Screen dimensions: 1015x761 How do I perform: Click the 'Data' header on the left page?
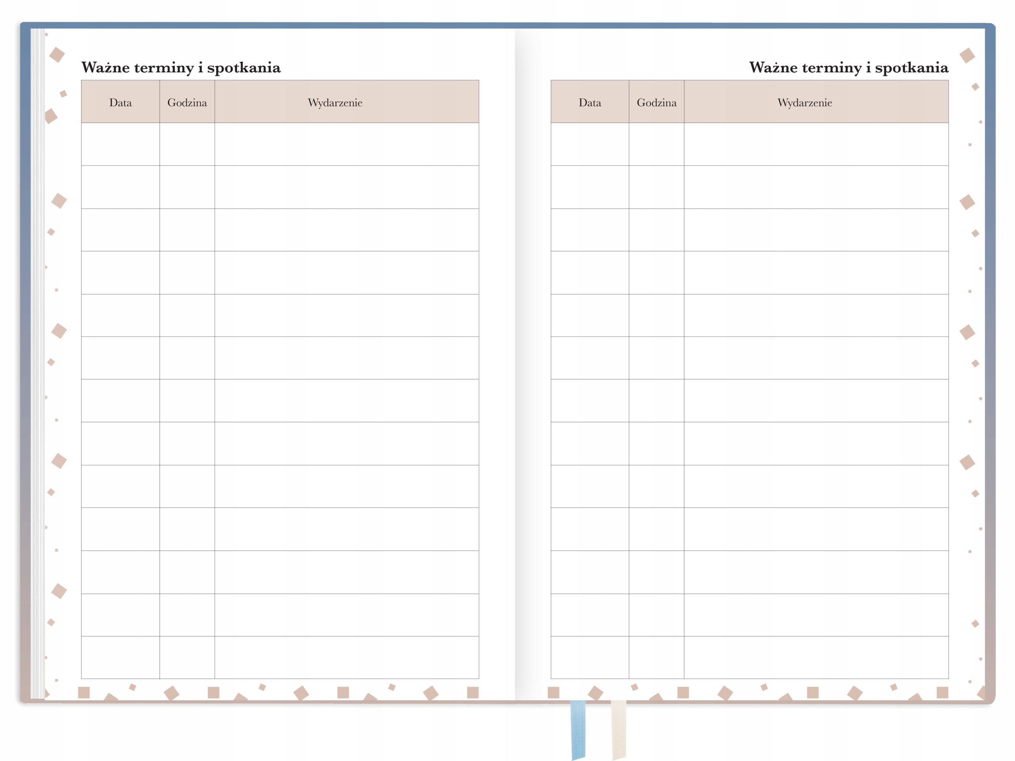[x=120, y=102]
